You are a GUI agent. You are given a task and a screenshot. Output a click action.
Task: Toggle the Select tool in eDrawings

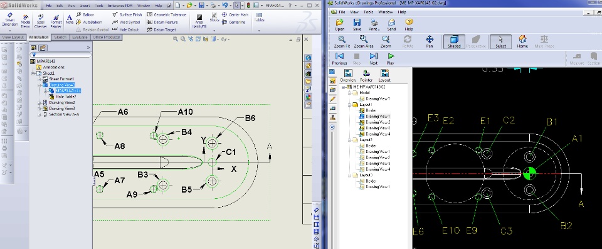point(500,42)
